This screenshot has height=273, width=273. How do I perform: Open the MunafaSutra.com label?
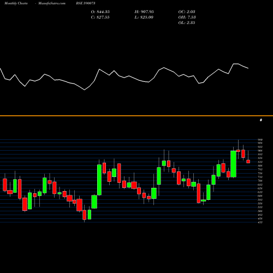point(52,3)
